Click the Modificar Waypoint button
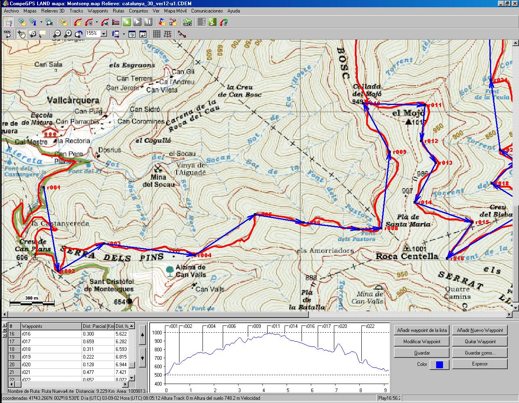This screenshot has height=403, width=519. pyautogui.click(x=422, y=342)
